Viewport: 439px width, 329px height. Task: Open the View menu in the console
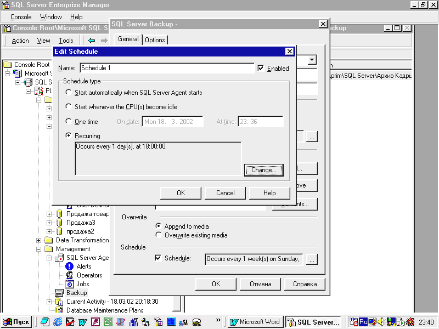tap(44, 41)
